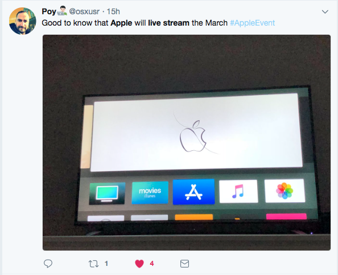Retweet this post via the retweet icon
338x275 pixels.
point(93,264)
